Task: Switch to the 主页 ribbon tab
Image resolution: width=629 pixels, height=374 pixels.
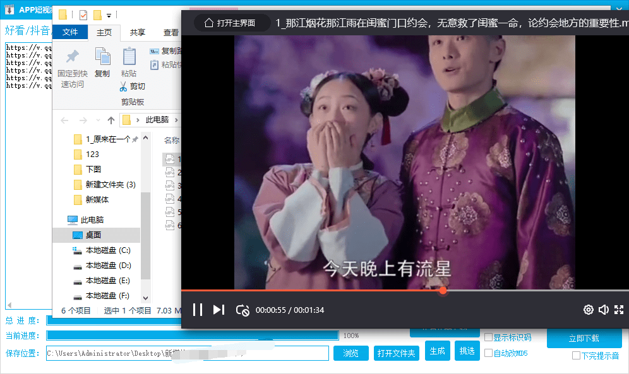Action: [104, 32]
